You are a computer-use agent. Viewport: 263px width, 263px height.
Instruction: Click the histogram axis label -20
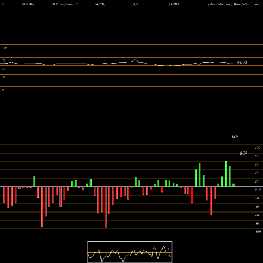click(x=257, y=198)
